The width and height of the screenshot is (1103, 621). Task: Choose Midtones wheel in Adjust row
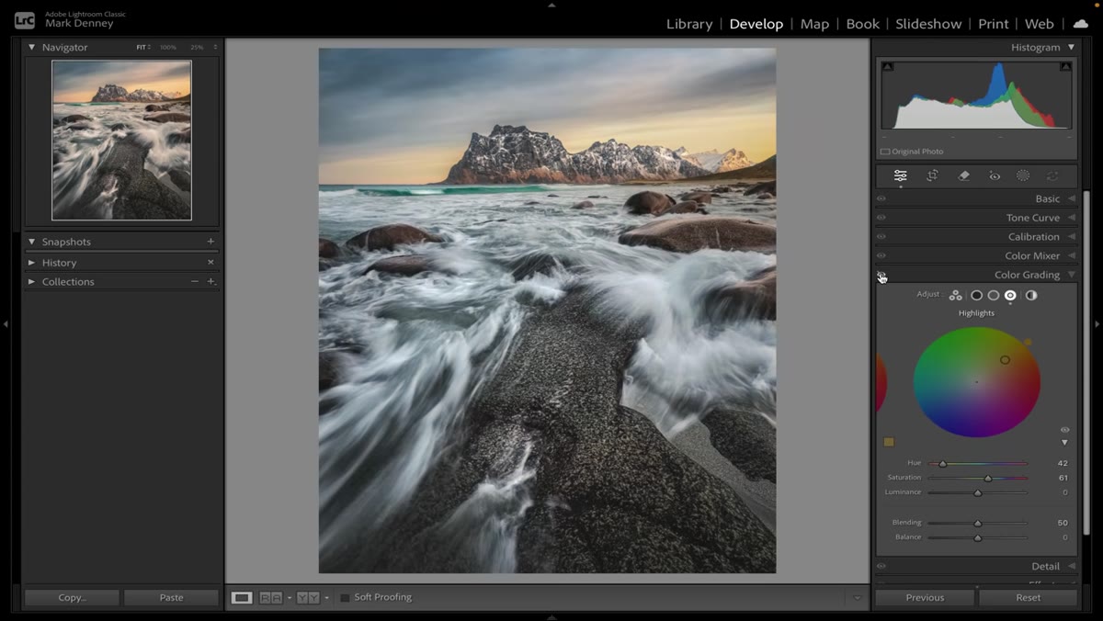994,295
